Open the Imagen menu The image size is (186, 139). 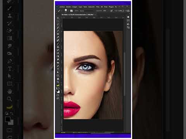coord(75,7)
